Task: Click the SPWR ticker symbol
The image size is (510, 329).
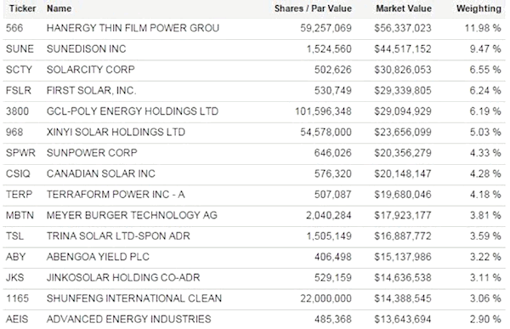Action: 20,153
